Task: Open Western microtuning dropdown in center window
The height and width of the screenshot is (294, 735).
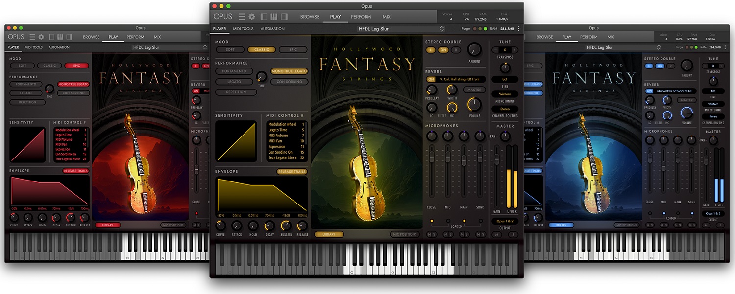Action: tap(505, 94)
